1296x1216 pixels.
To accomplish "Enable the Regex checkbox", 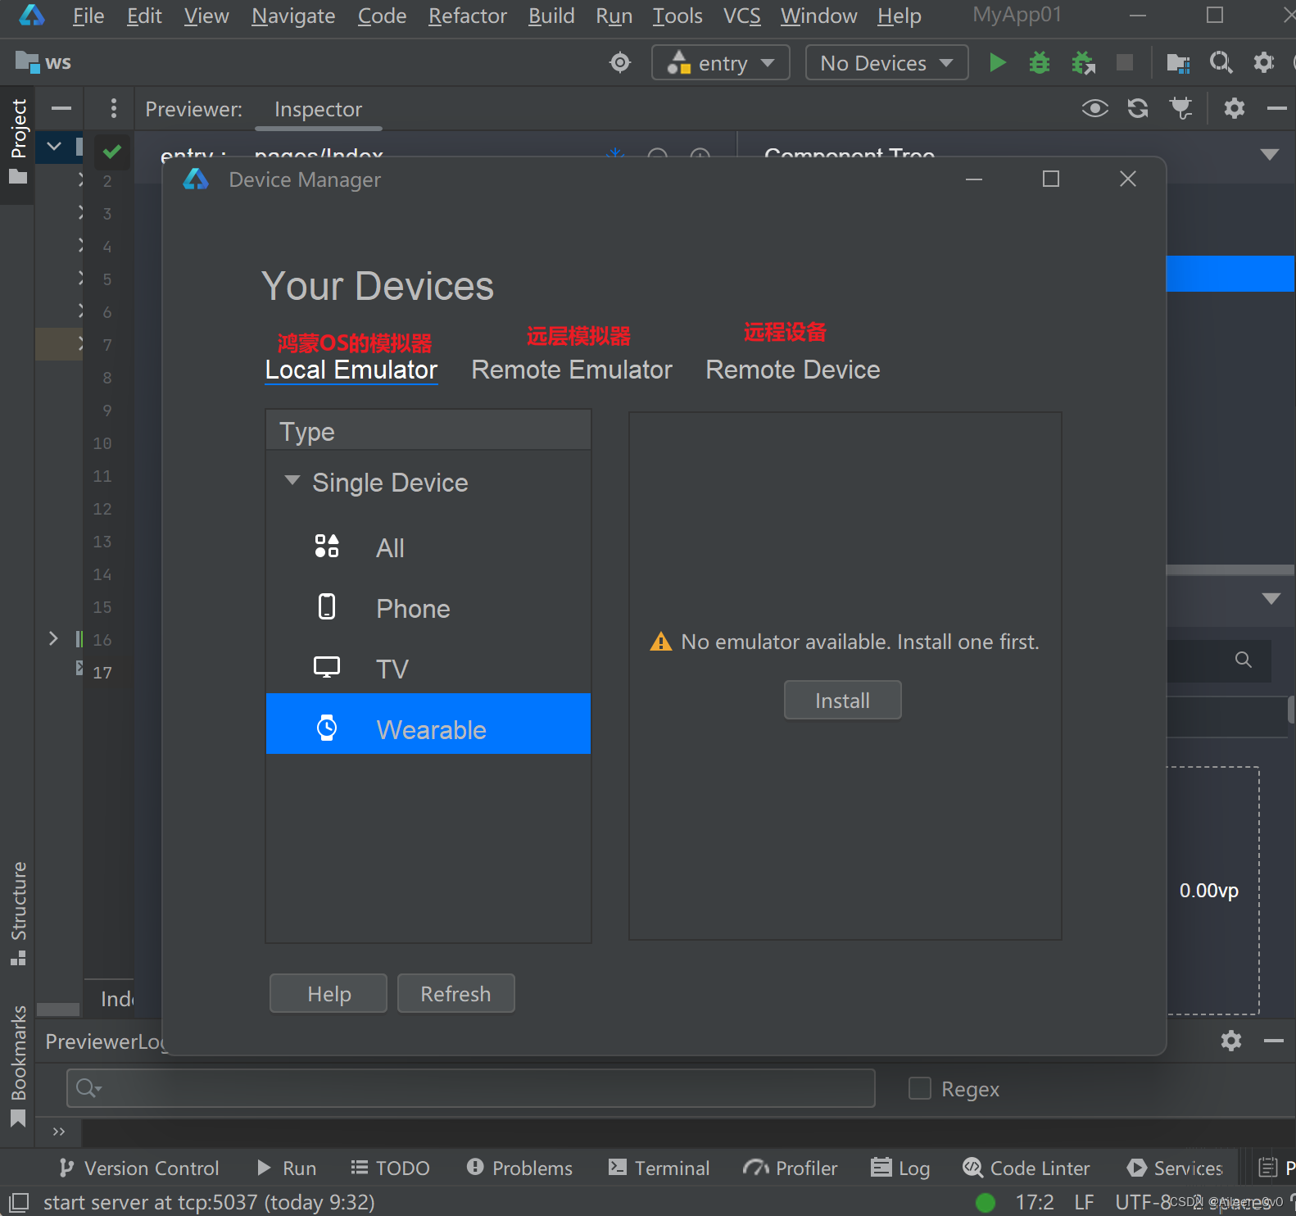I will point(920,1088).
